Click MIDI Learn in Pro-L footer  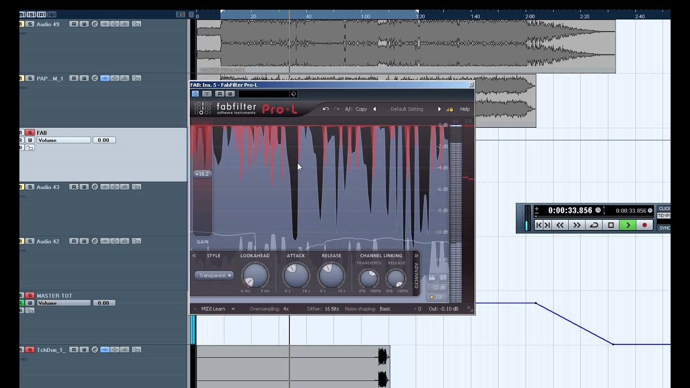[213, 309]
